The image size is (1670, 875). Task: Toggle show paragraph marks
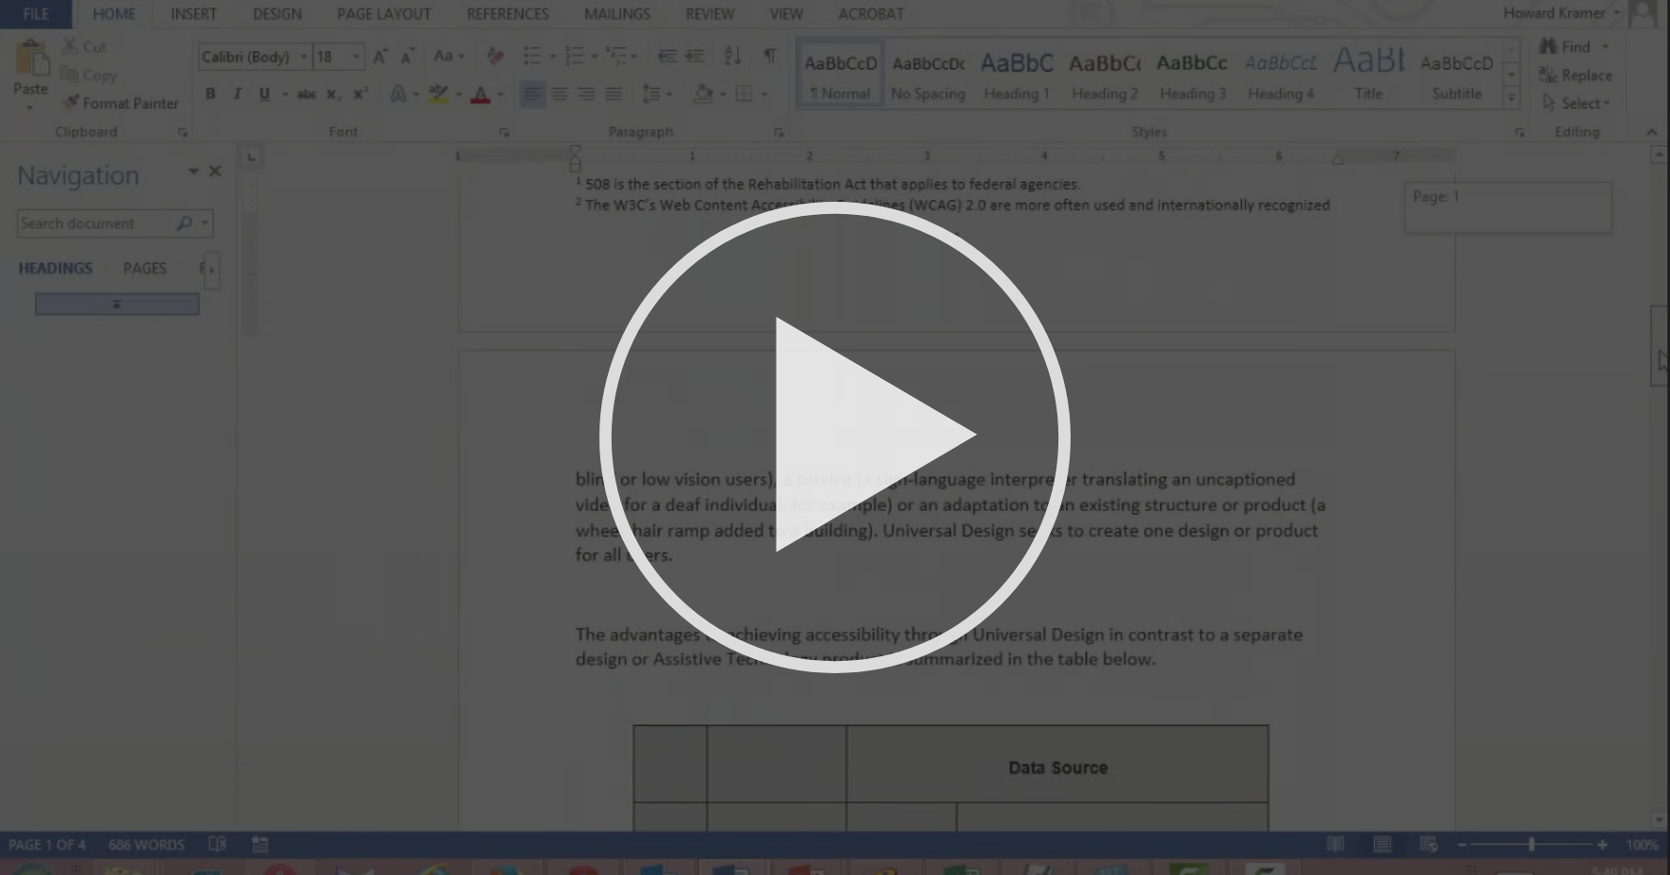pos(770,57)
